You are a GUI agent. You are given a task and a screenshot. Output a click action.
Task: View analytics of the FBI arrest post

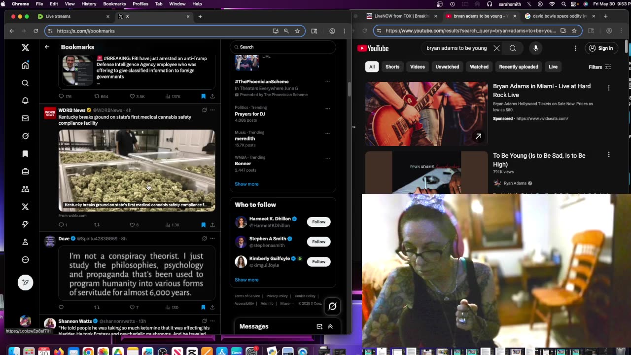pyautogui.click(x=173, y=97)
